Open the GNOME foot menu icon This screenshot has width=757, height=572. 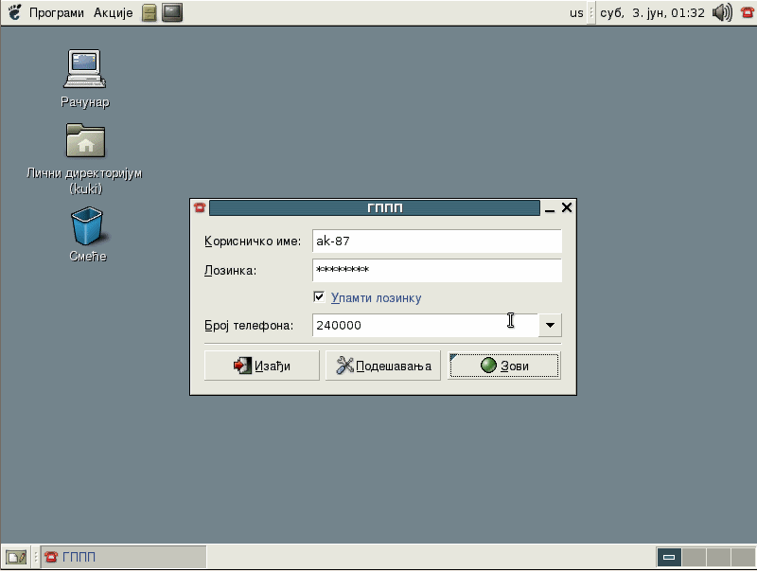(x=15, y=12)
